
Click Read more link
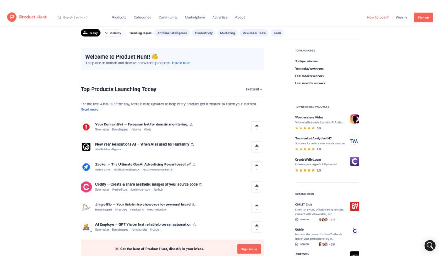(x=89, y=110)
